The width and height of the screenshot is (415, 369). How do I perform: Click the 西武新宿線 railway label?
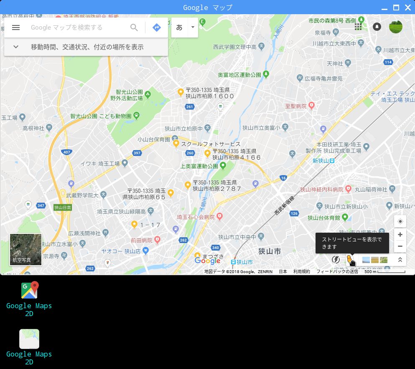[284, 206]
